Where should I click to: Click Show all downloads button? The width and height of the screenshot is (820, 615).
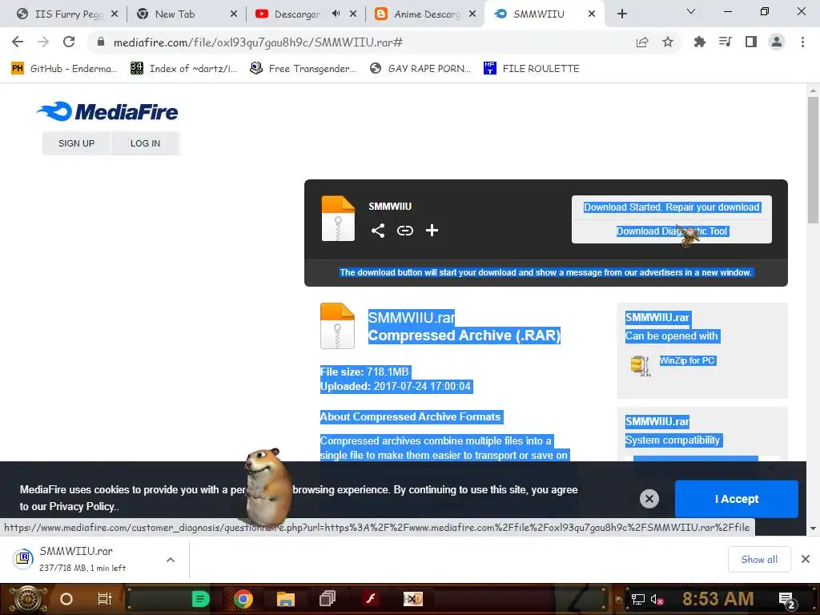[x=759, y=560]
